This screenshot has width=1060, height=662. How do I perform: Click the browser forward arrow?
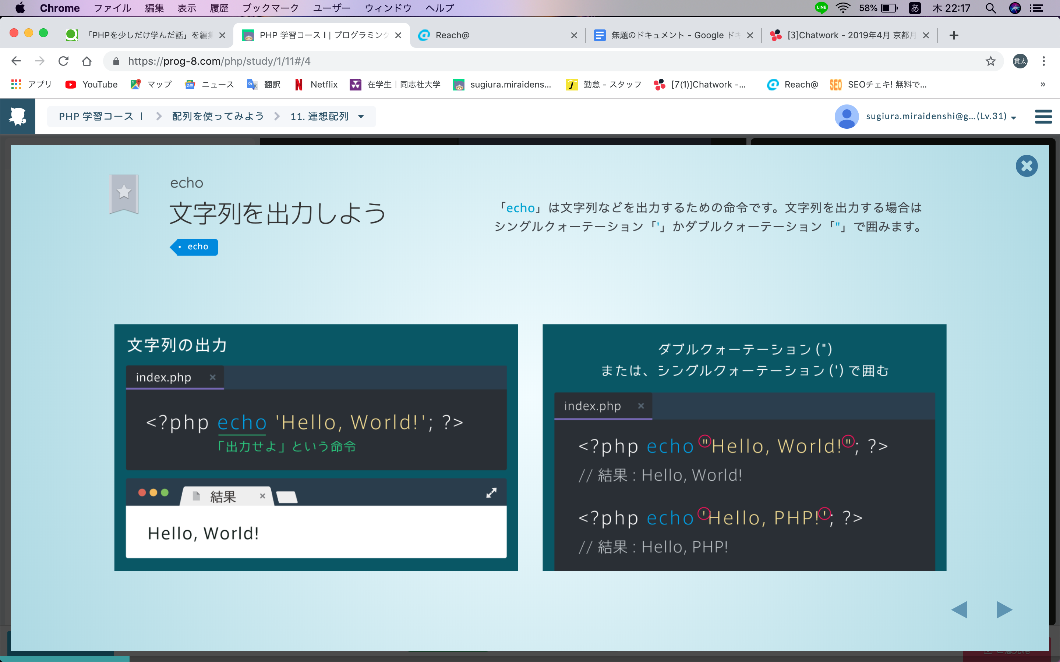pos(40,61)
